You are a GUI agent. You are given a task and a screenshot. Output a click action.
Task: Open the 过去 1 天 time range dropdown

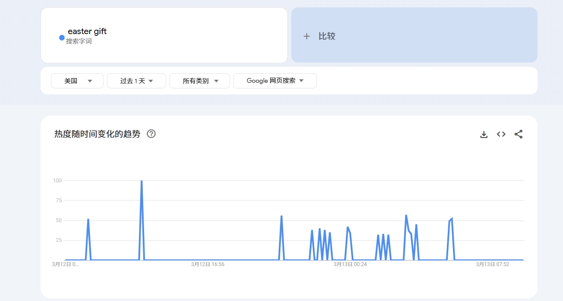(136, 81)
